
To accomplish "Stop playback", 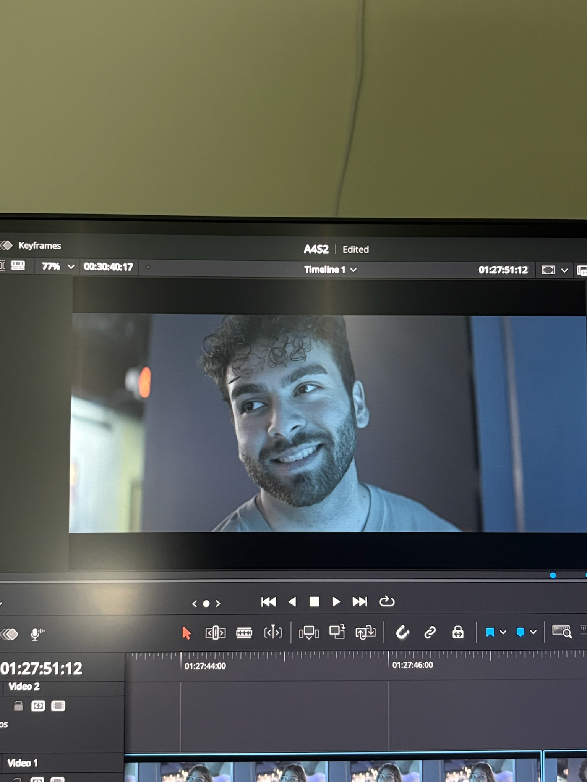I will point(314,602).
